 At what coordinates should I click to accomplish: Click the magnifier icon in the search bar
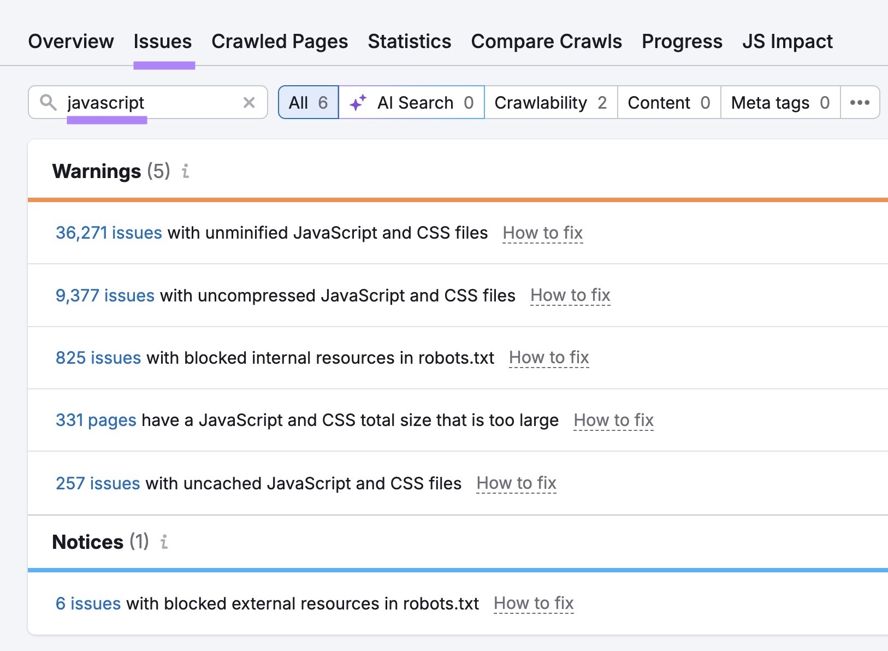(48, 102)
